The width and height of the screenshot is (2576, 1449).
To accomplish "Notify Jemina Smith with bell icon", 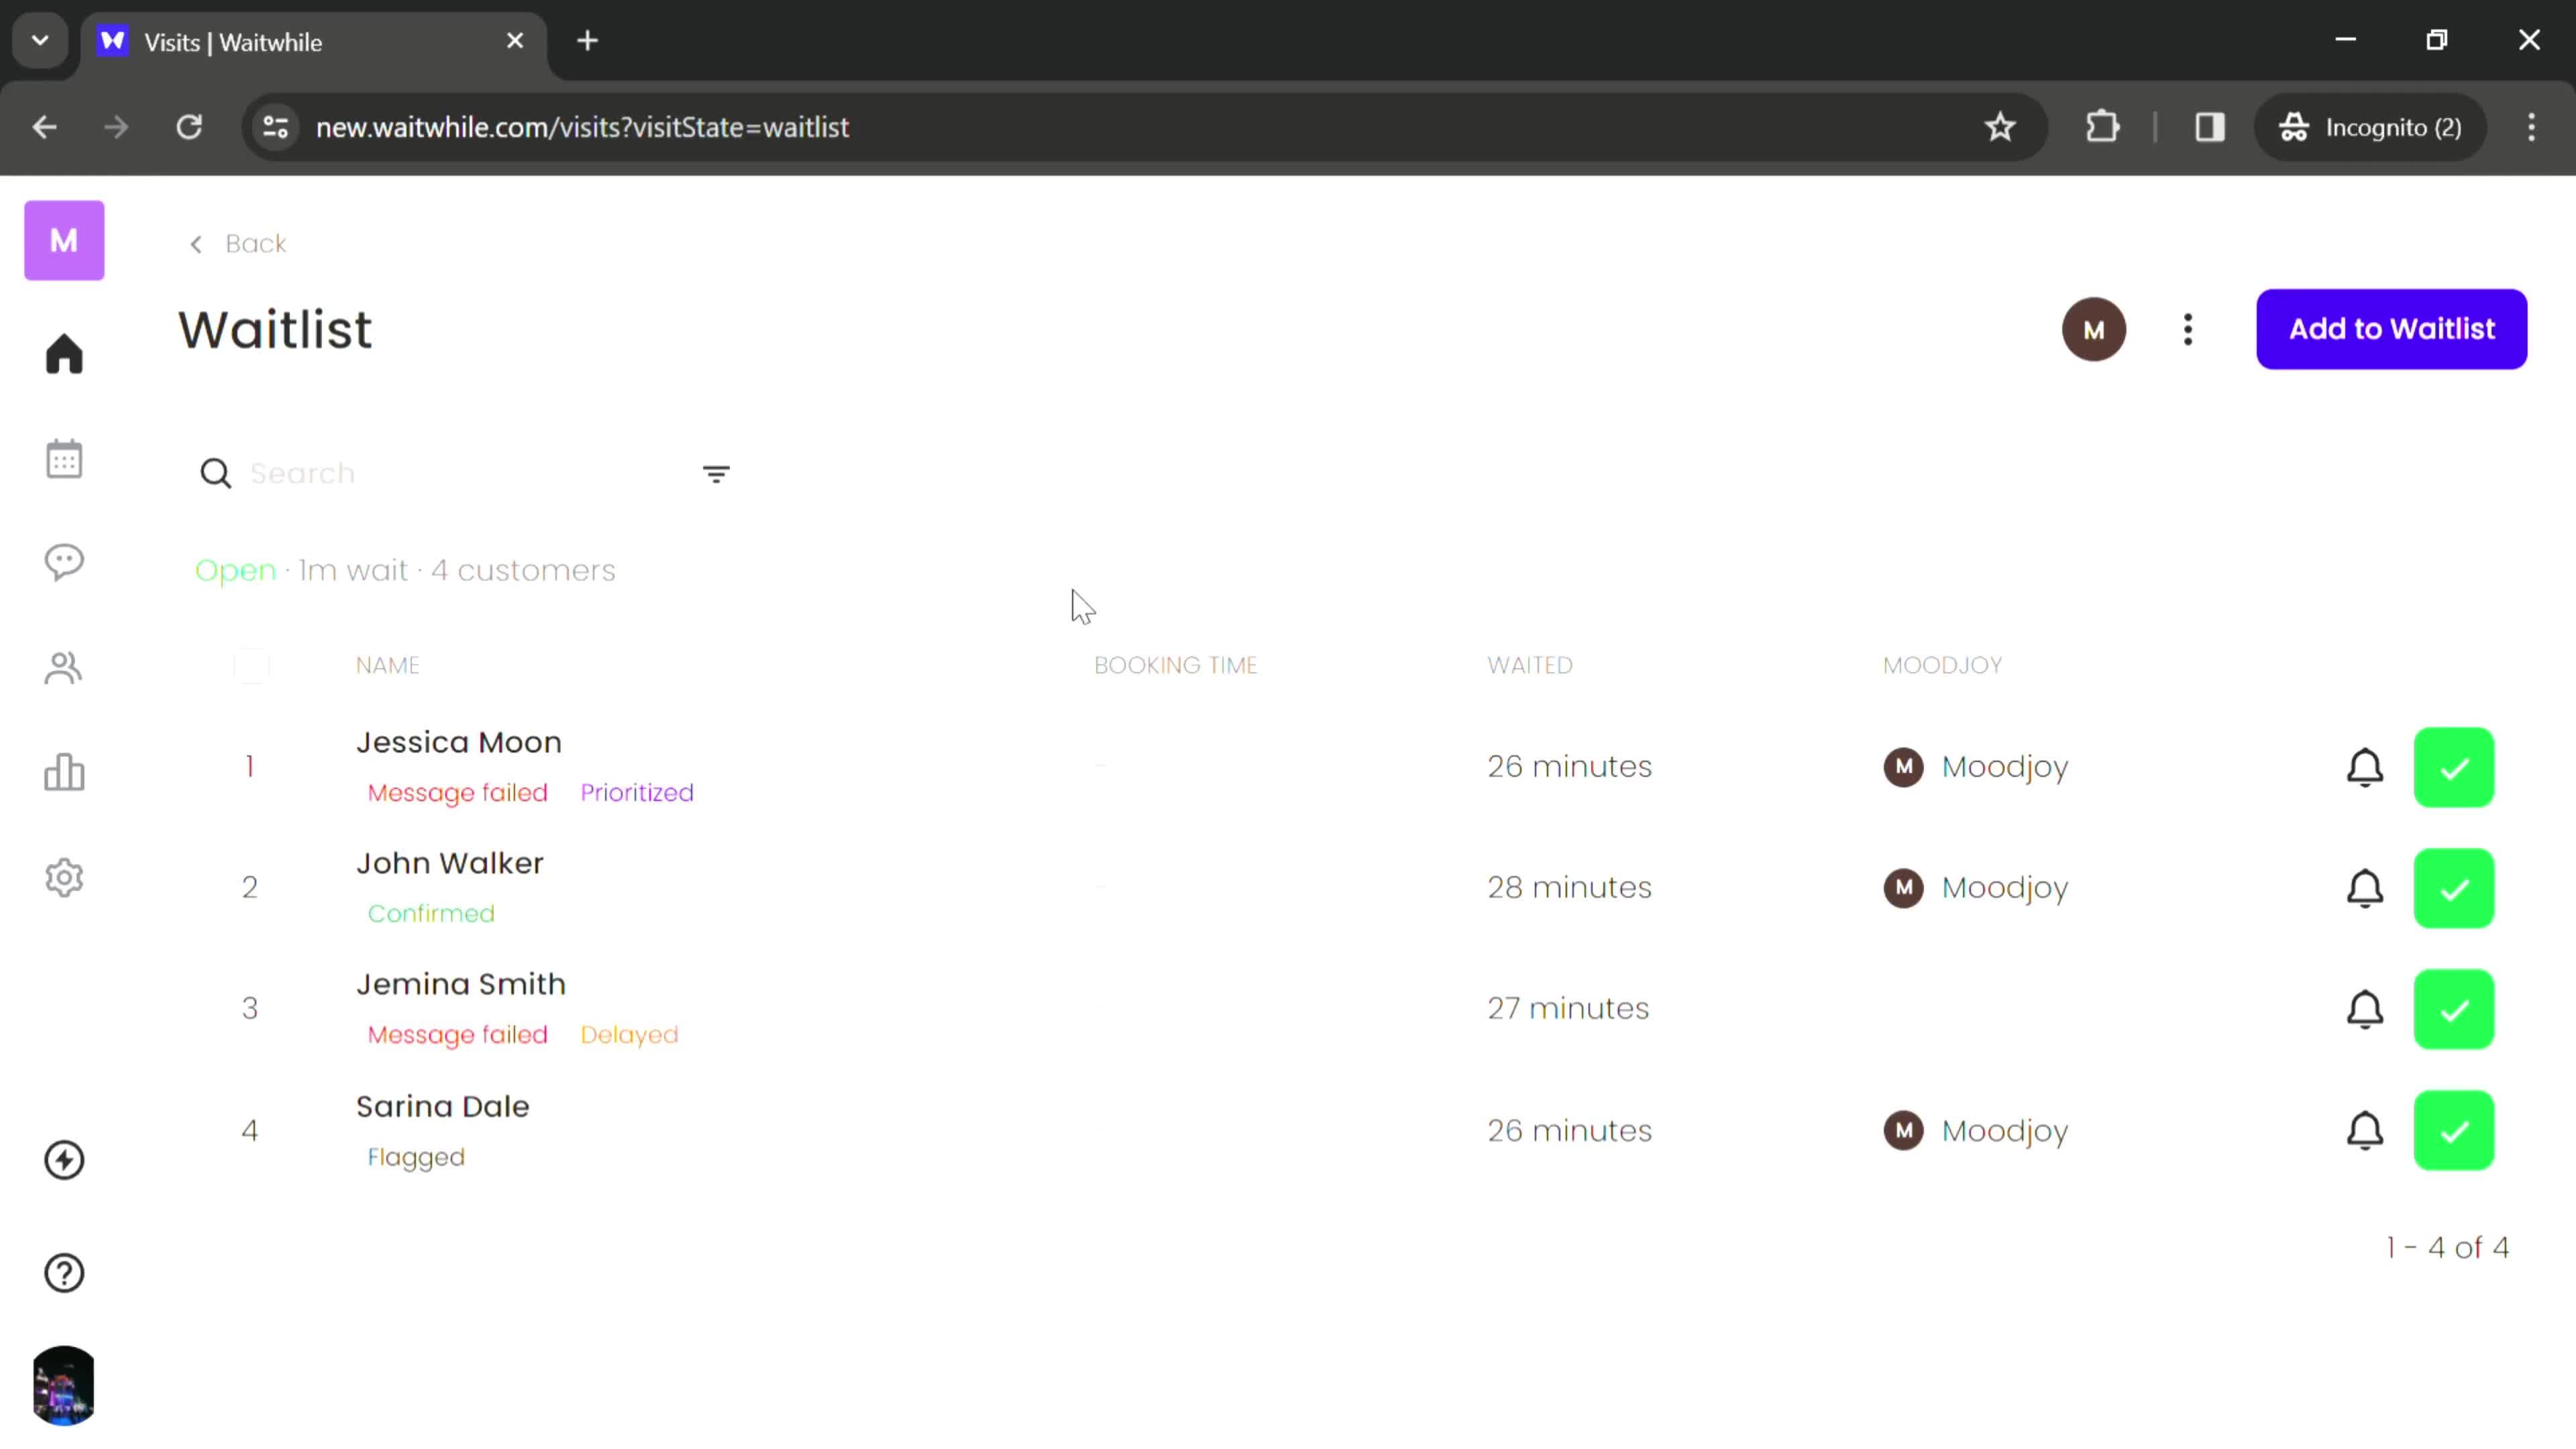I will pos(2365,1009).
